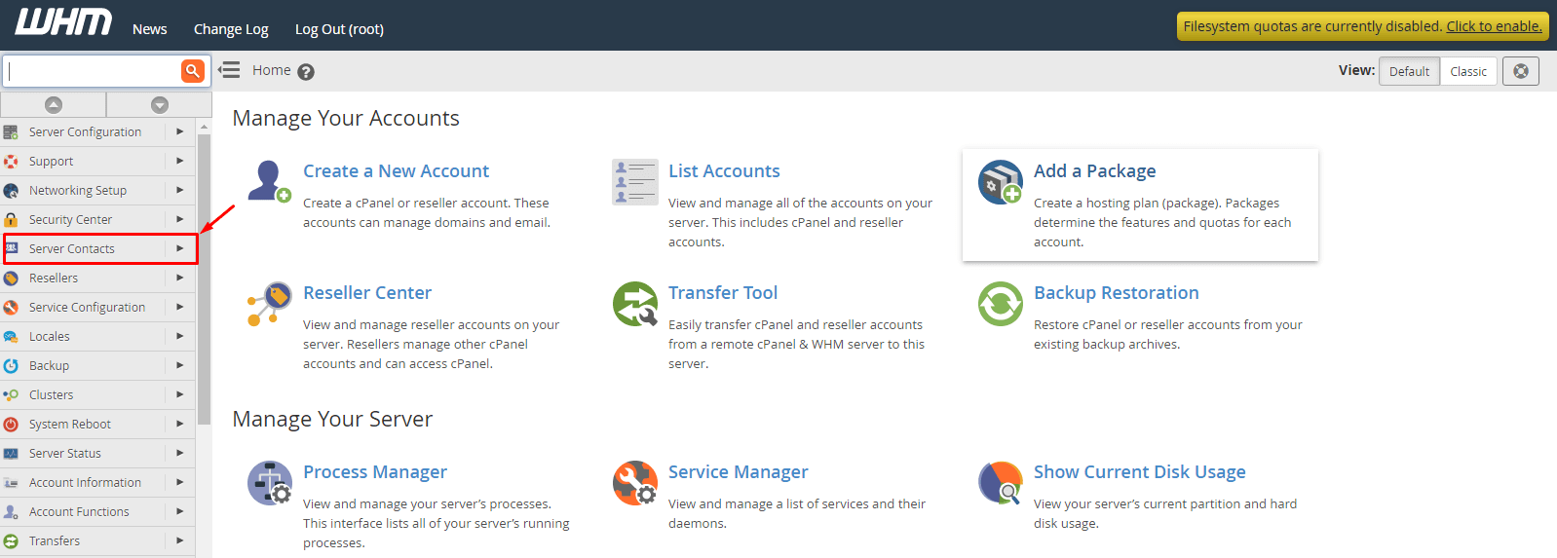Screen dimensions: 1557x558
Task: Expand Server Configuration submenu arrow
Action: coord(180,131)
